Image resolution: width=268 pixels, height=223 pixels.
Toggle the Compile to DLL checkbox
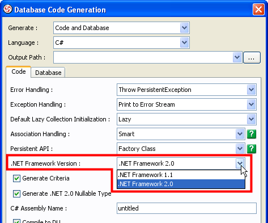click(16, 221)
